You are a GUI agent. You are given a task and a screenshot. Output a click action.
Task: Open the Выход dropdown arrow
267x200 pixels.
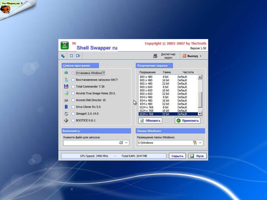pos(201,56)
